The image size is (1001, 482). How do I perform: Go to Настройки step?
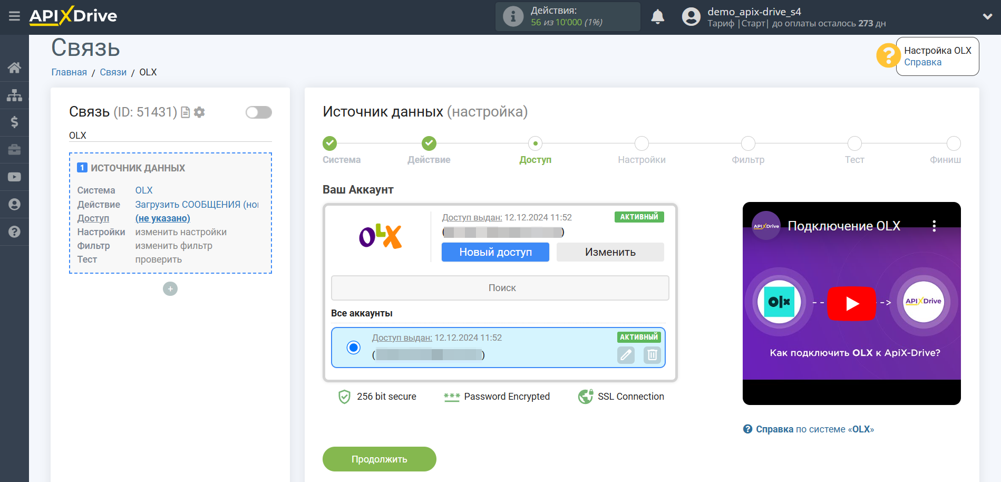pos(642,143)
